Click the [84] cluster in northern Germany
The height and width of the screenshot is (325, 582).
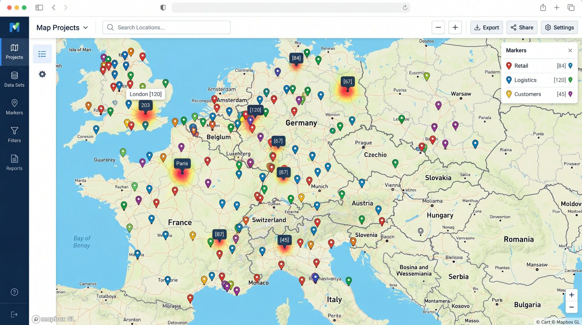[296, 58]
